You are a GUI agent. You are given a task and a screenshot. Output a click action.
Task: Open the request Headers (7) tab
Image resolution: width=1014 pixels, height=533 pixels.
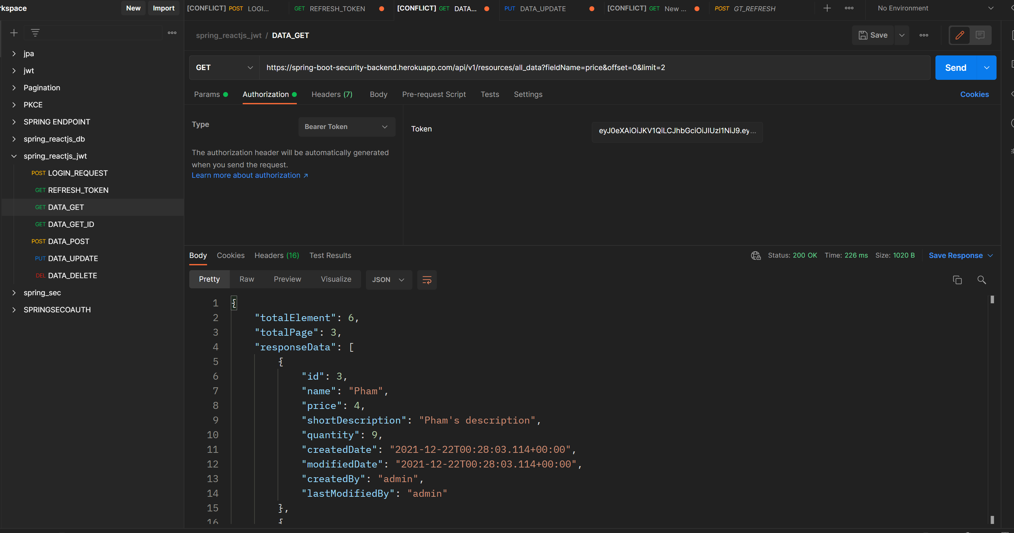click(x=332, y=95)
